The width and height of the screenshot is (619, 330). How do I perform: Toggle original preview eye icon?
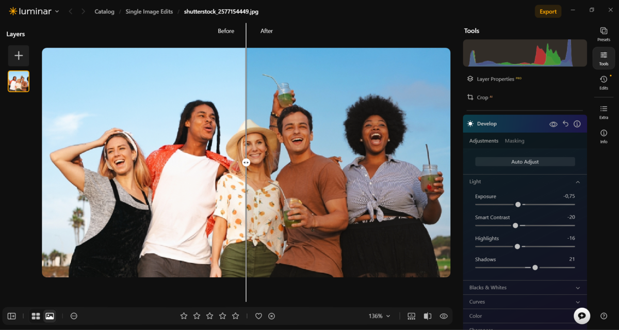[444, 316]
